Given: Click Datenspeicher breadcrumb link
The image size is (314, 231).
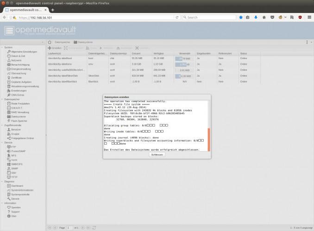Looking at the screenshot, I should pos(63,42).
